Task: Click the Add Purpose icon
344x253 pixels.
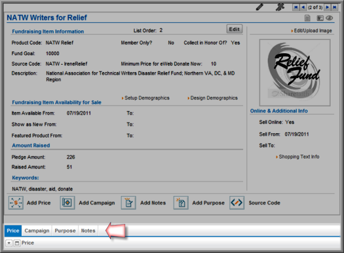Action: pyautogui.click(x=181, y=203)
